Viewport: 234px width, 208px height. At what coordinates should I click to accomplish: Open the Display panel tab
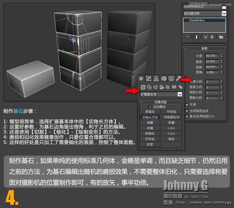pos(171,79)
